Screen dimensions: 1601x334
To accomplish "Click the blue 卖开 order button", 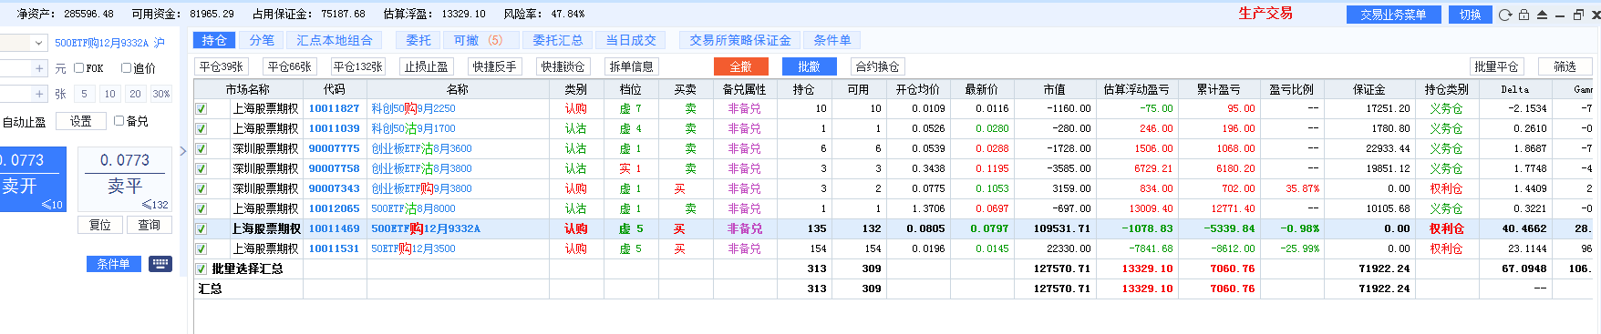I will [32, 179].
